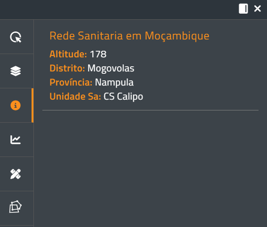This screenshot has height=227, width=267.
Task: Select the Altitude value 178
Action: point(98,54)
